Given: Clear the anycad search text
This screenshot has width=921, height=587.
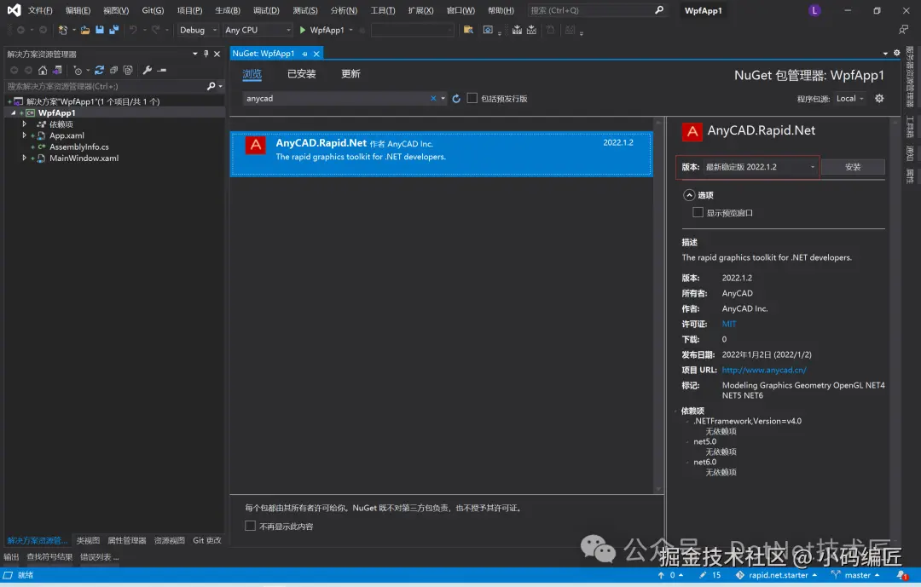Looking at the screenshot, I should pos(433,99).
